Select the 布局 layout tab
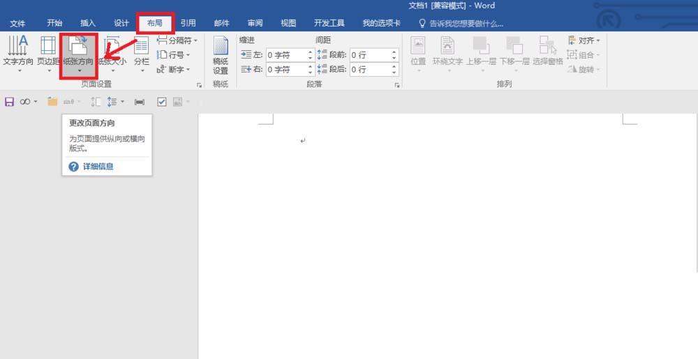The image size is (698, 359). 155,23
